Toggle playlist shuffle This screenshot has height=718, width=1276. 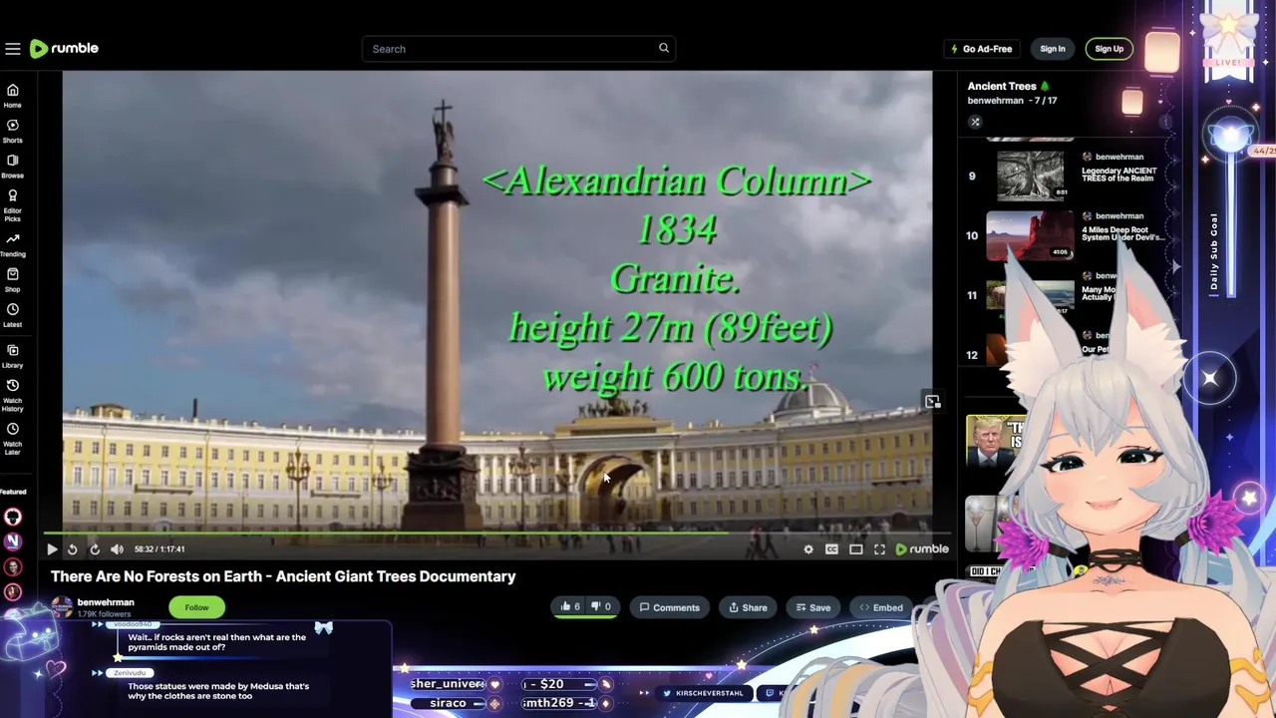click(x=975, y=122)
